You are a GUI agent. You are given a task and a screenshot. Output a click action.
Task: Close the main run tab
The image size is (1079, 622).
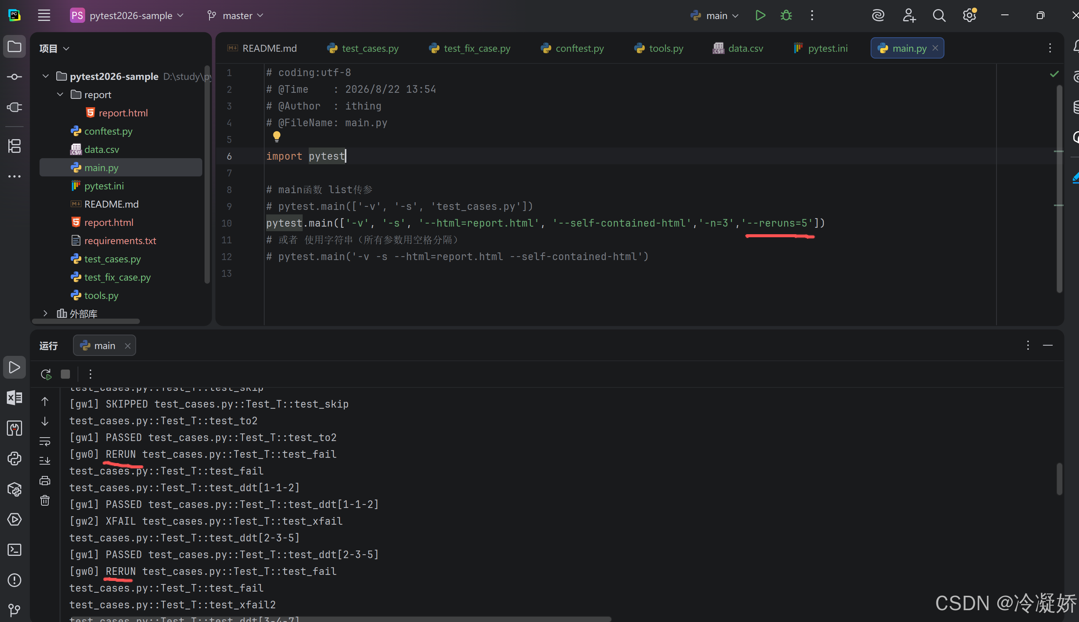pyautogui.click(x=127, y=346)
